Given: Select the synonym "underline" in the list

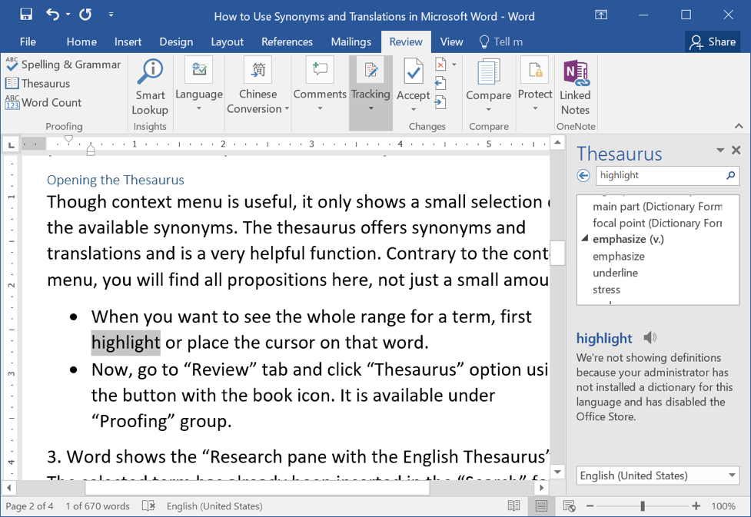Looking at the screenshot, I should (x=615, y=273).
